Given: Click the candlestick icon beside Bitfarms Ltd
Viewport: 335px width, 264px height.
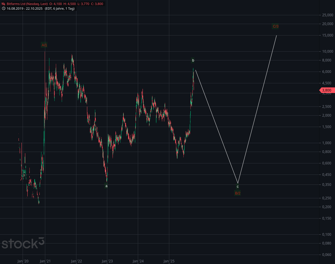Looking at the screenshot, I should 4,4.
